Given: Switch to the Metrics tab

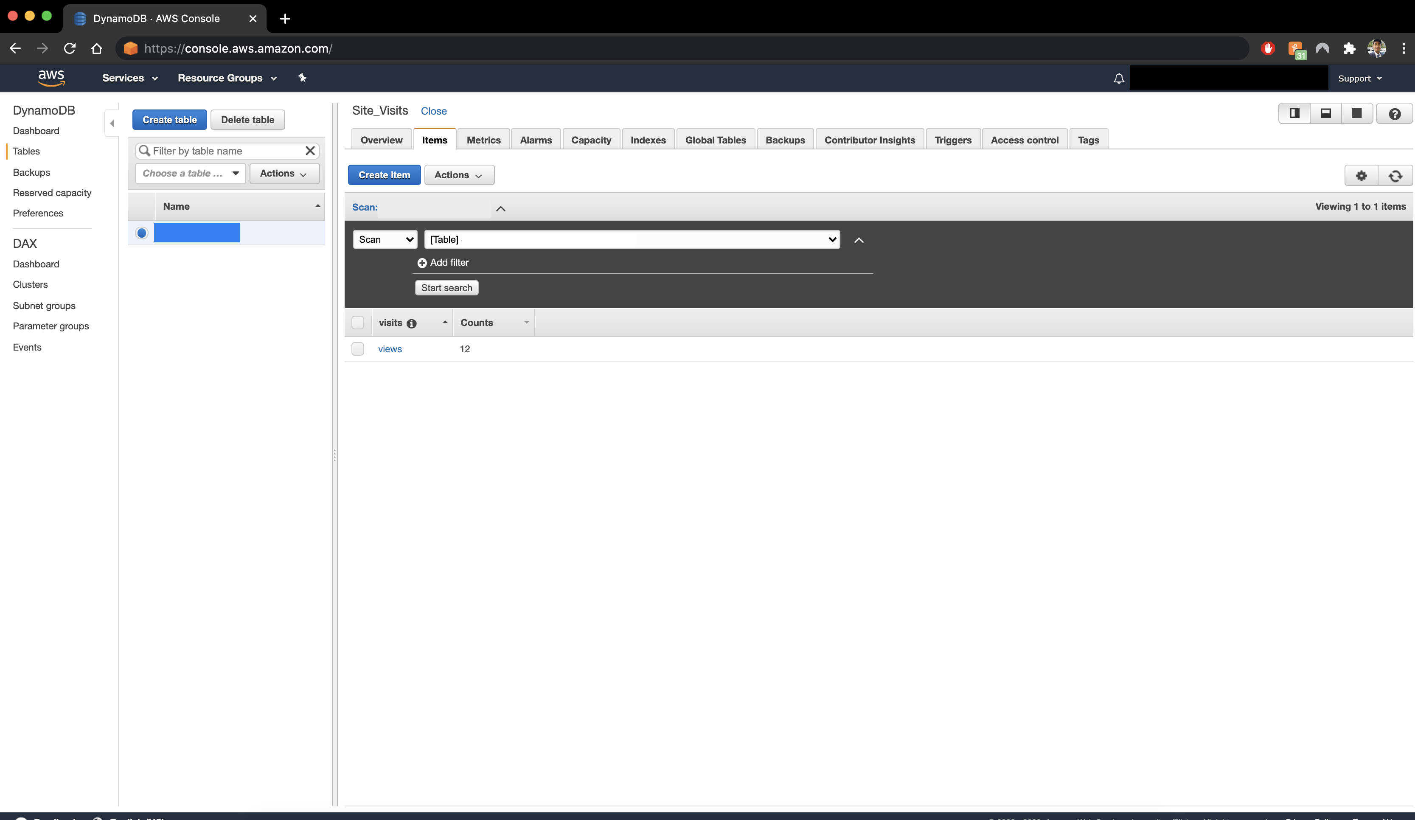Looking at the screenshot, I should 483,140.
